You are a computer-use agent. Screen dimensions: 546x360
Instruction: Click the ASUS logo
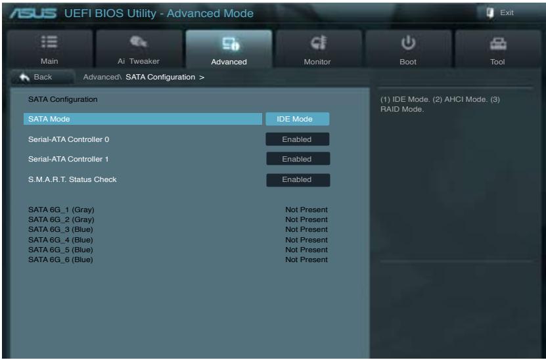point(33,13)
